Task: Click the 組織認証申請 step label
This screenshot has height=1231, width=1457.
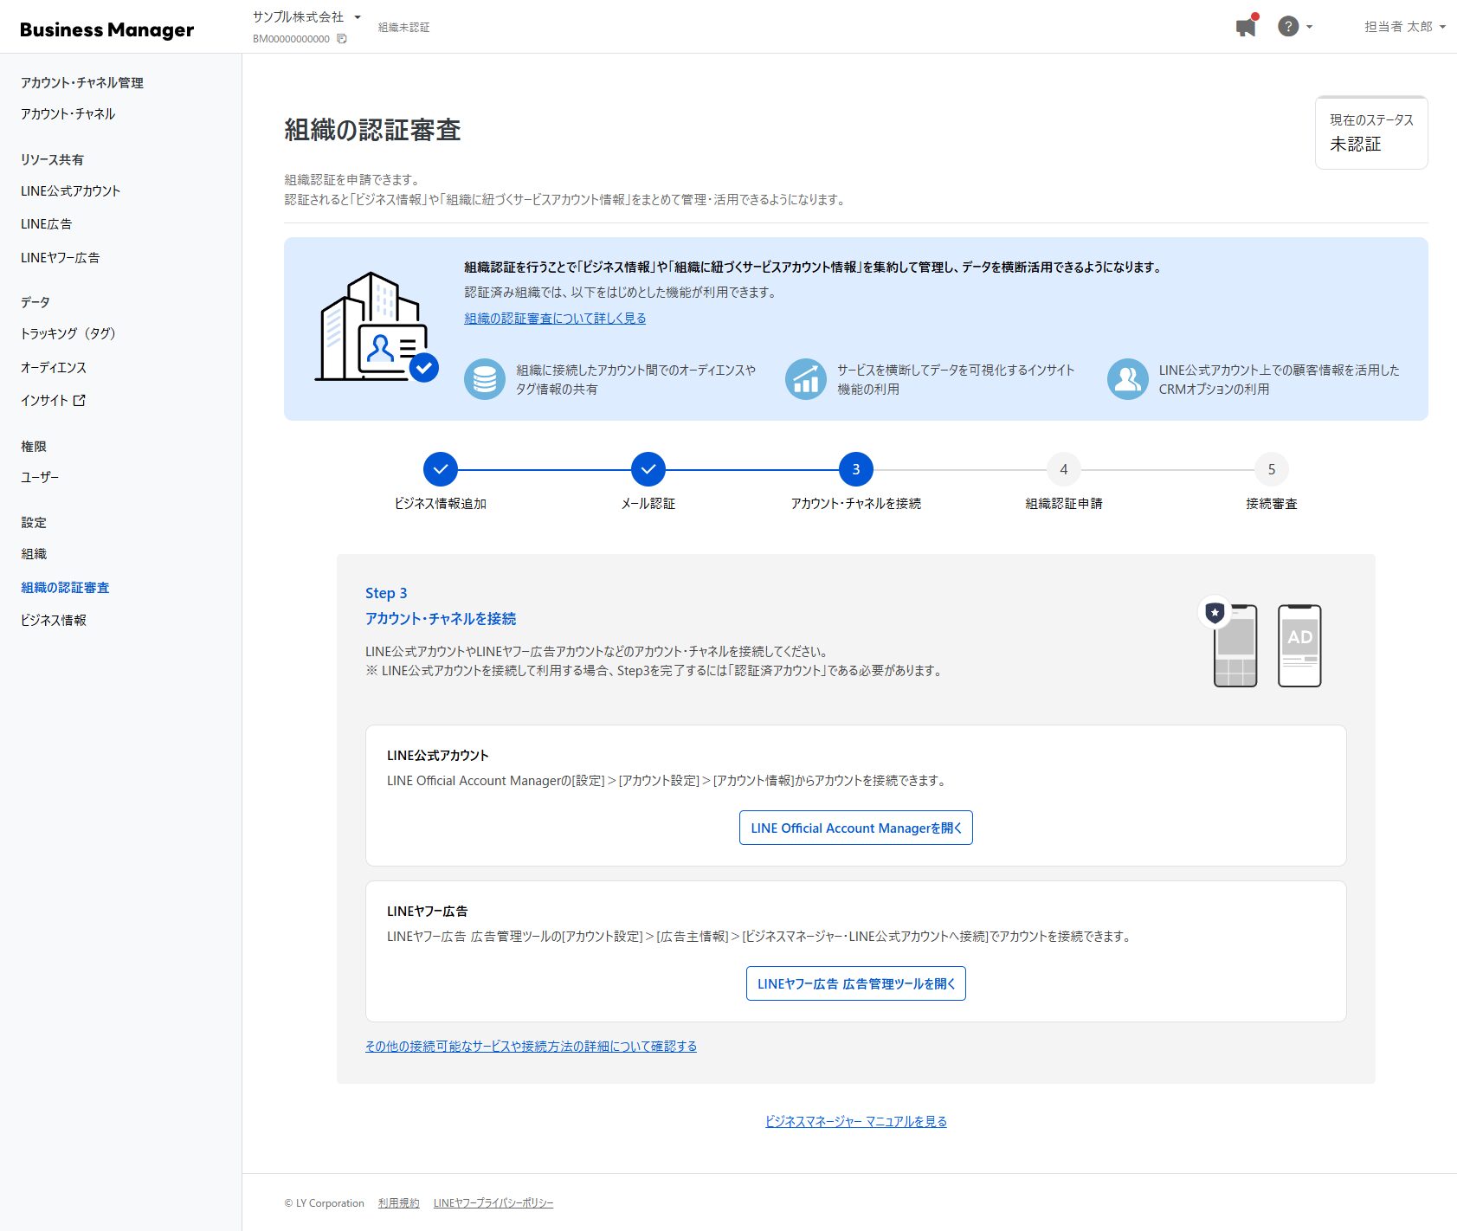Action: pyautogui.click(x=1064, y=503)
